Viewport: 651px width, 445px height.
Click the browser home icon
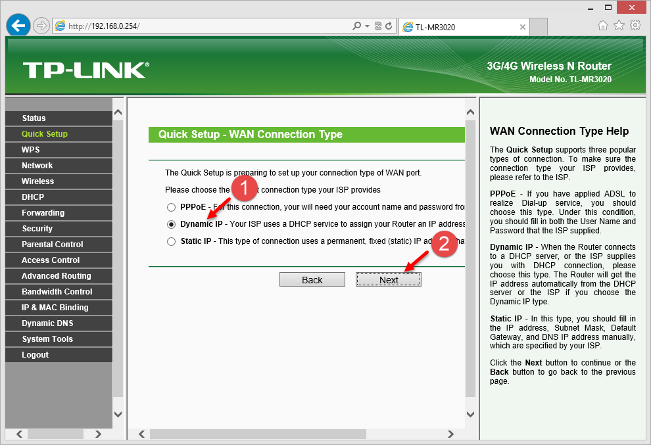603,26
